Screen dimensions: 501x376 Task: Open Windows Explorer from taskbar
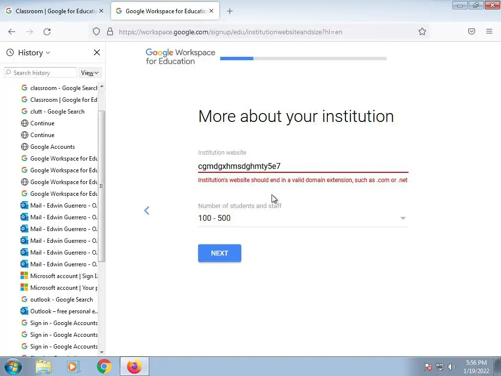click(44, 366)
